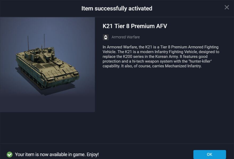Image resolution: width=234 pixels, height=159 pixels.
Task: Open the Armored Warfare game label
Action: (x=126, y=37)
